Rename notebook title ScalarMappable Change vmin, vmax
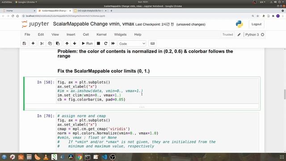 (93, 24)
